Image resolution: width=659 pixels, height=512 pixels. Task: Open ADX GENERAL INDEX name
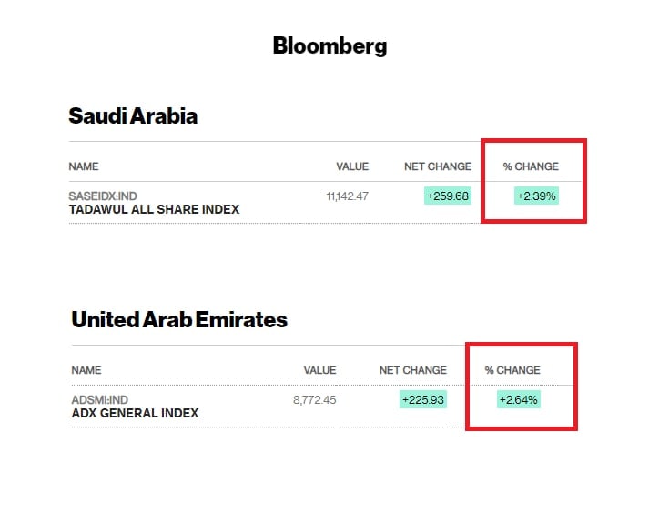pos(135,413)
